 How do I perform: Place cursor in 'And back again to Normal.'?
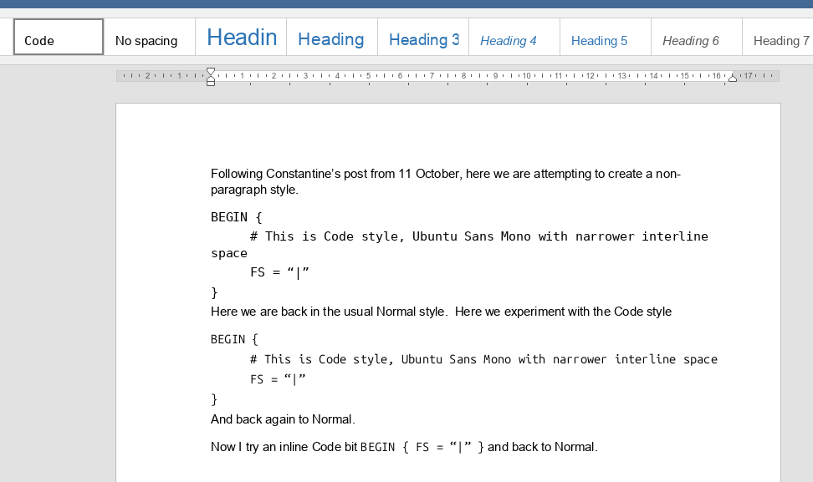pyautogui.click(x=283, y=419)
